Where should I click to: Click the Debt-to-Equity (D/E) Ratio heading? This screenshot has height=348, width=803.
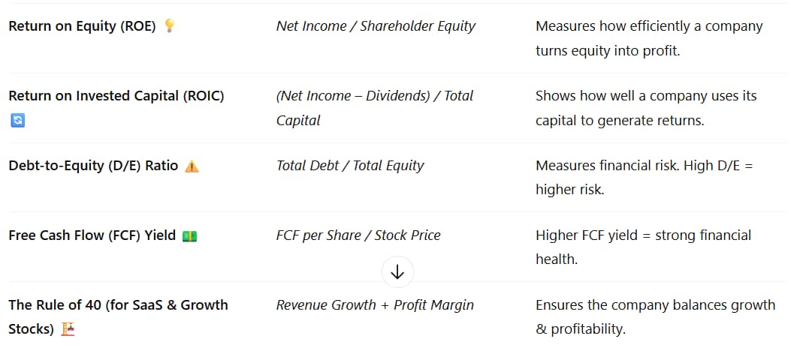point(93,166)
